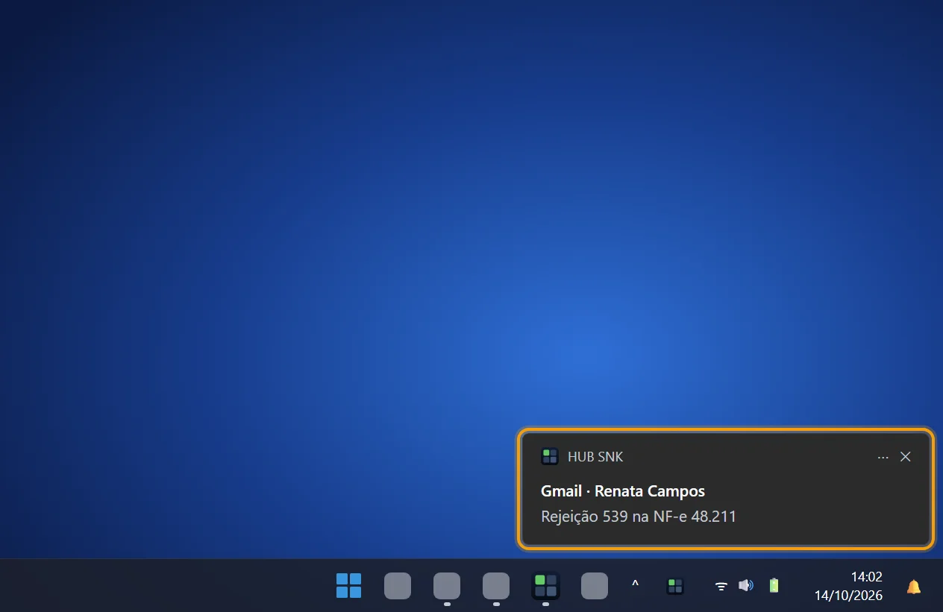This screenshot has width=943, height=612.
Task: Dismiss the HUB SNK notification with X
Action: pos(906,457)
